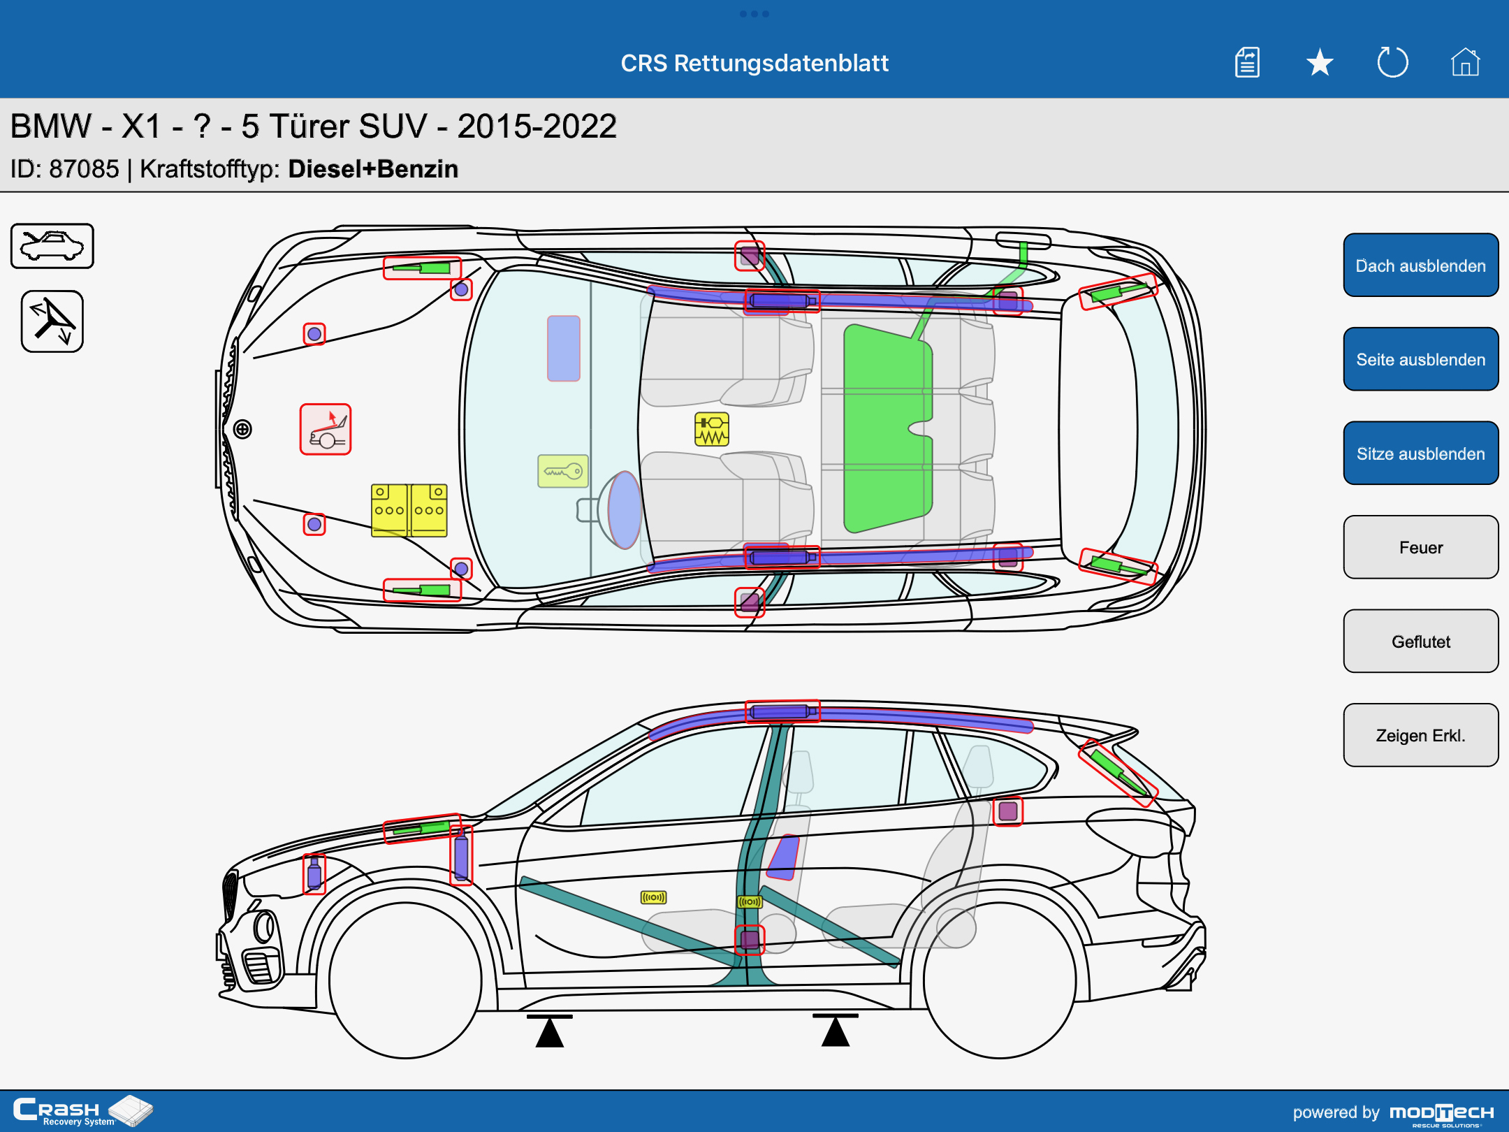Go to home screen via house icon
1509x1132 pixels.
coord(1465,62)
